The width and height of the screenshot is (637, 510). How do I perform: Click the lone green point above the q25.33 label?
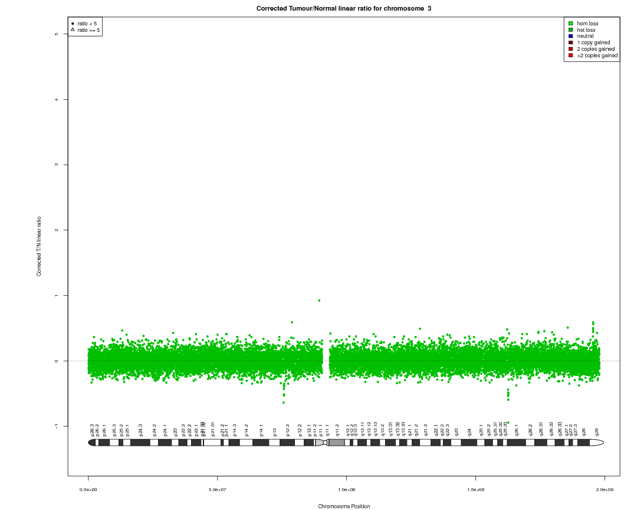coord(508,423)
